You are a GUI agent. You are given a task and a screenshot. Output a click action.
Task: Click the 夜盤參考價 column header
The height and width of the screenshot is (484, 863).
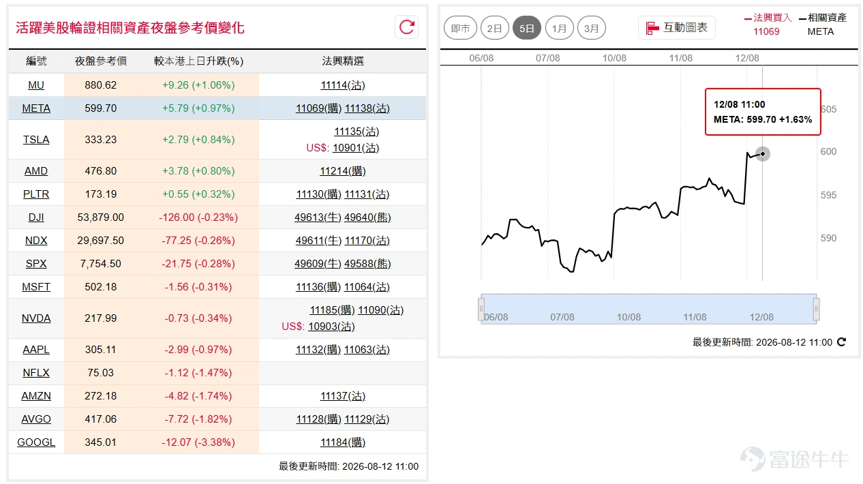coord(101,61)
